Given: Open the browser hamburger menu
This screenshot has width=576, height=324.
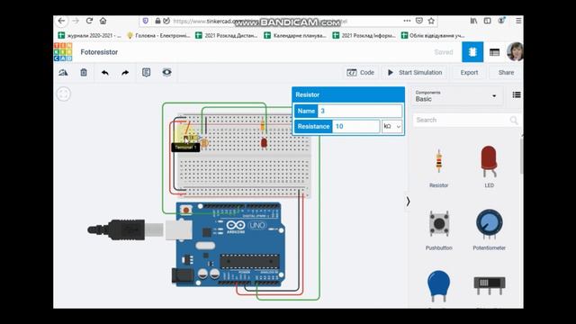Looking at the screenshot, I should point(518,21).
